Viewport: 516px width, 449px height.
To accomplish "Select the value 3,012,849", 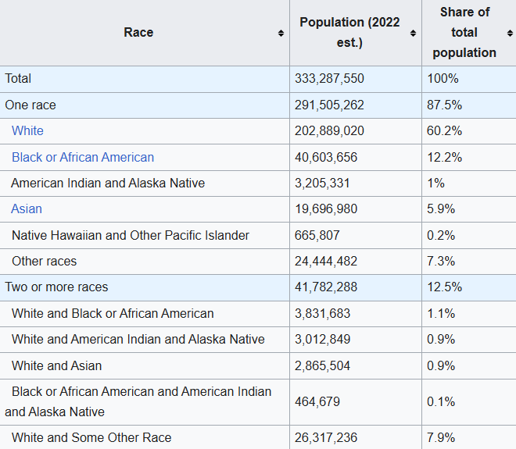I will pyautogui.click(x=322, y=339).
